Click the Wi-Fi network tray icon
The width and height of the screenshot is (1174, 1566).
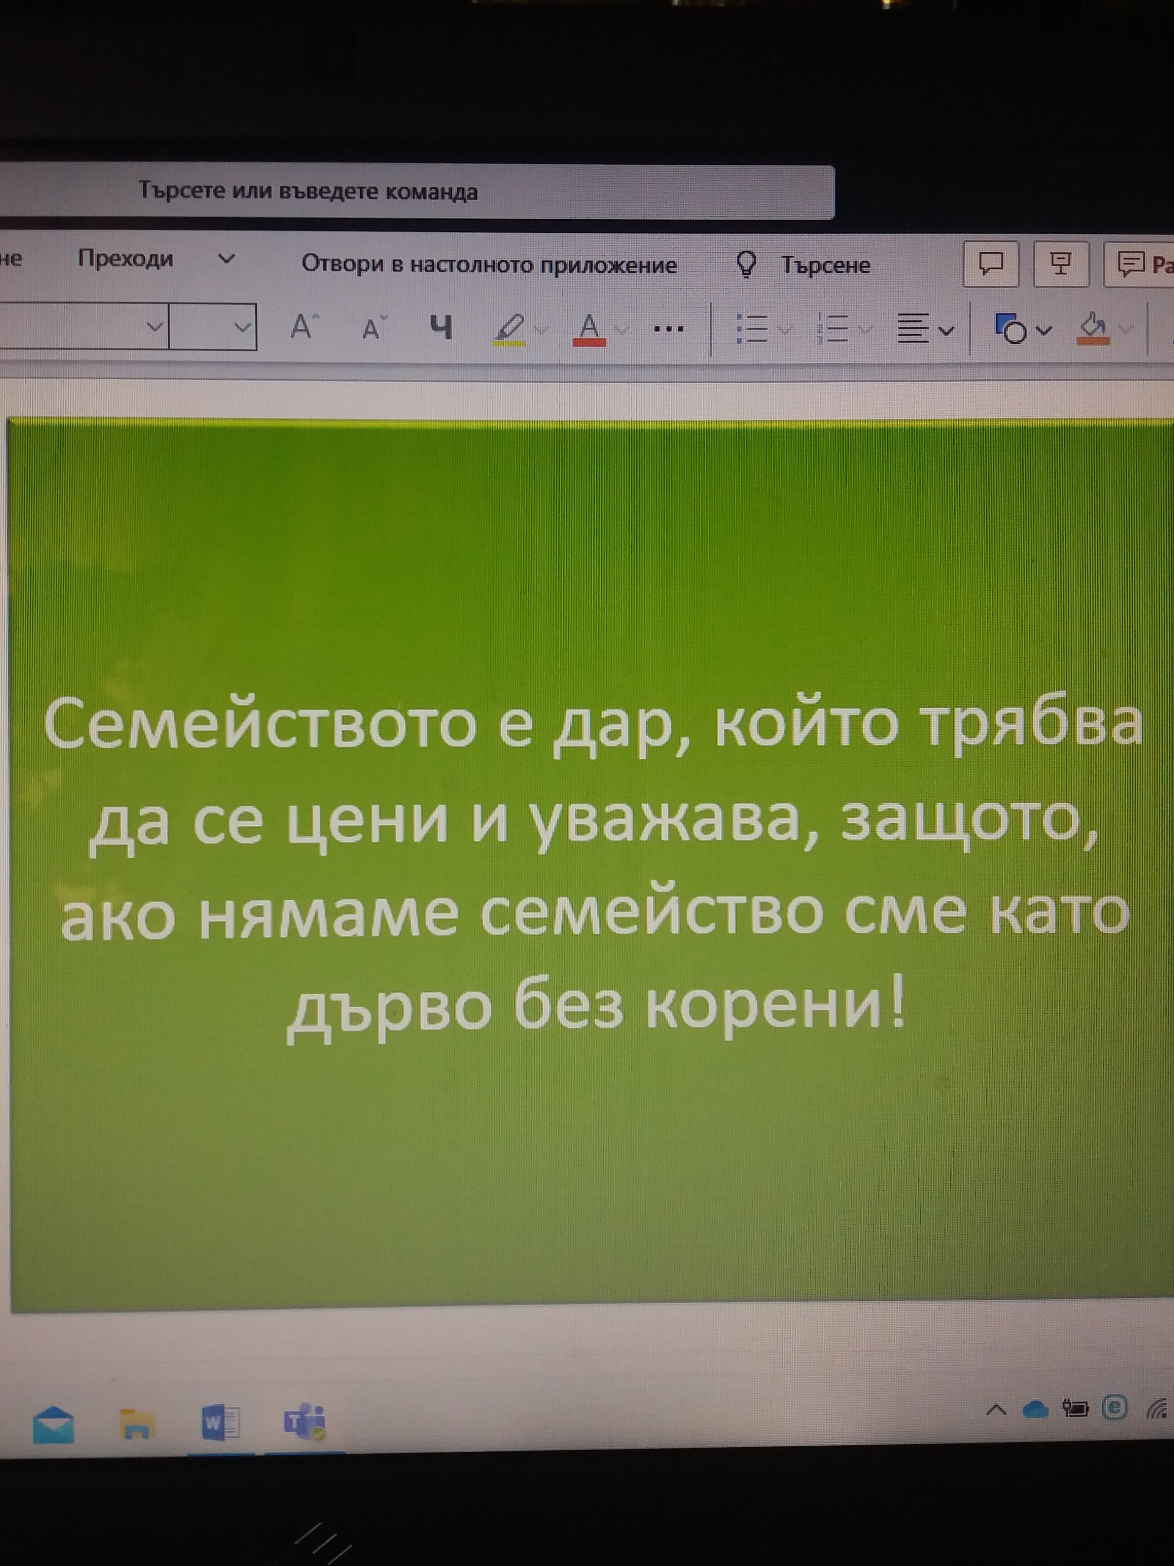tap(1157, 1409)
